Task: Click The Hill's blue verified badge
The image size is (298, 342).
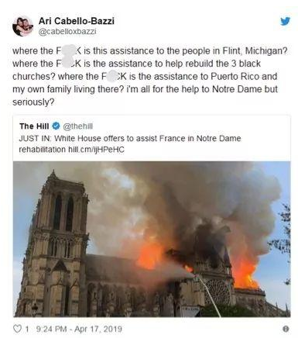Action: [56, 126]
